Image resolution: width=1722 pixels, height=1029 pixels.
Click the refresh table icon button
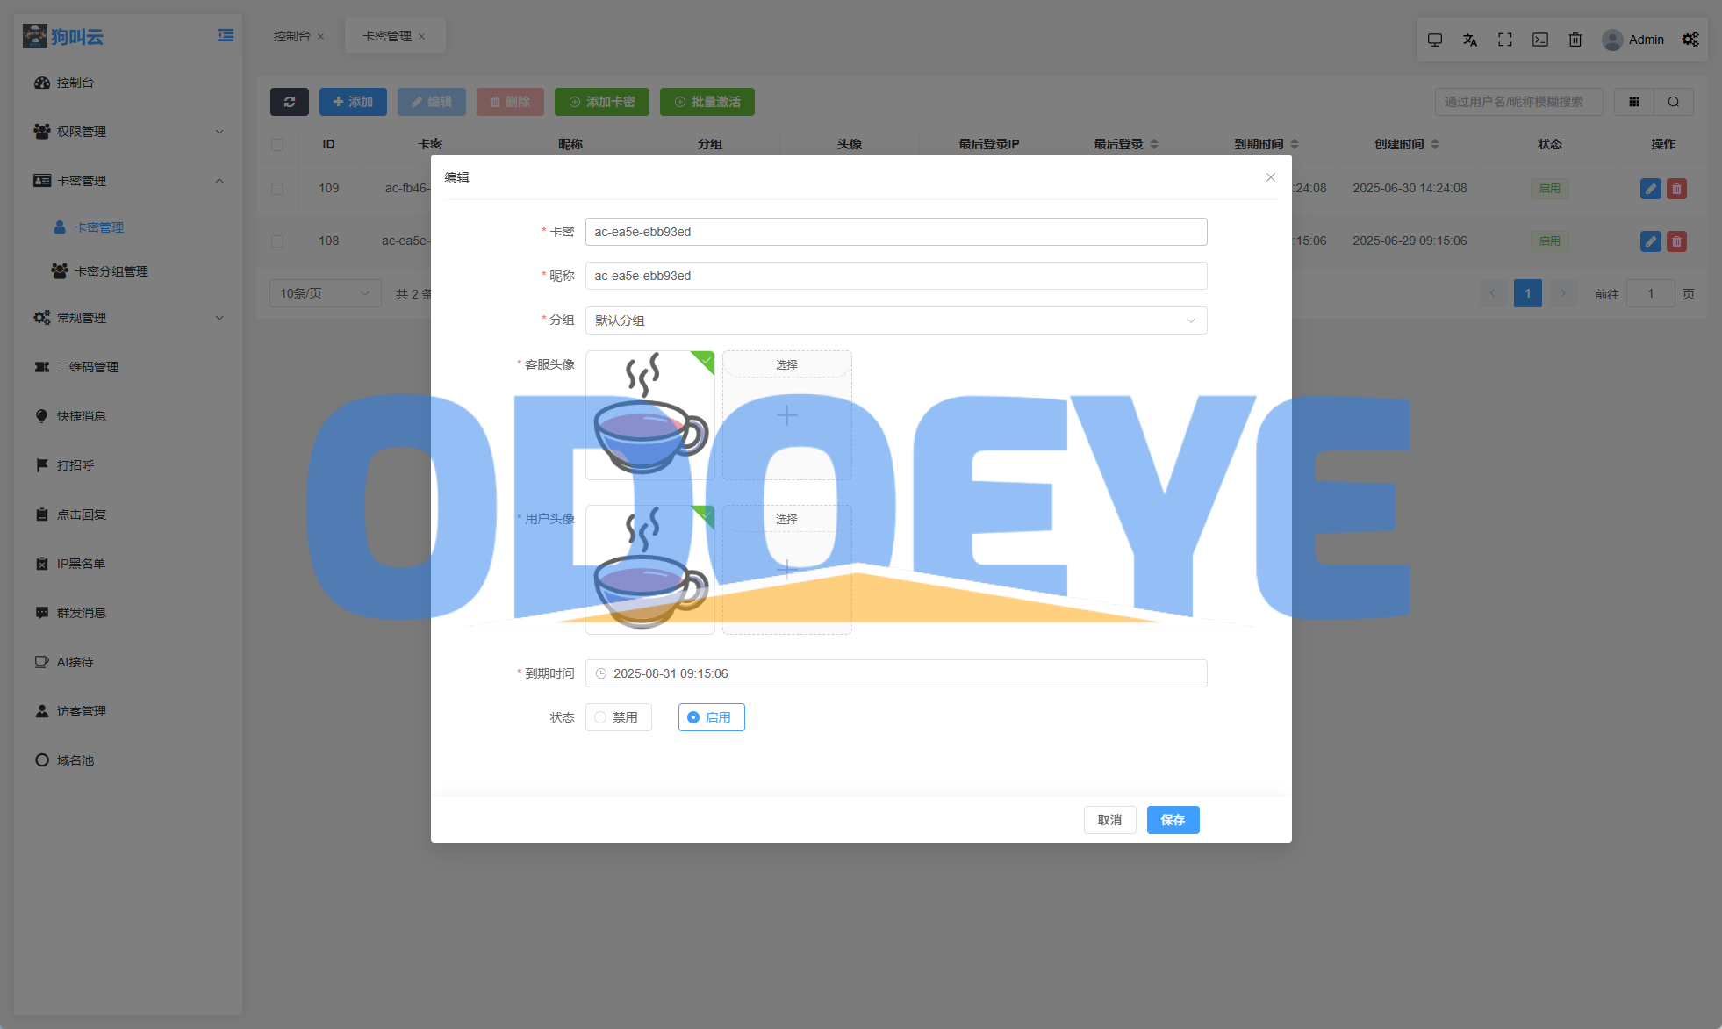(289, 102)
